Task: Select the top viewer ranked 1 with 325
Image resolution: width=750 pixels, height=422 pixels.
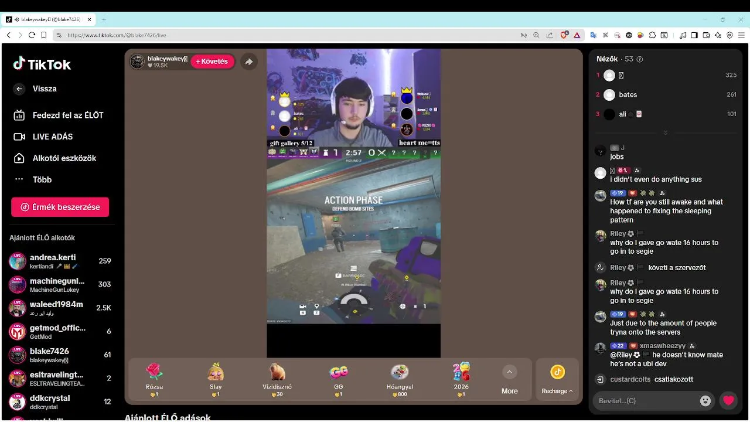Action: click(666, 75)
